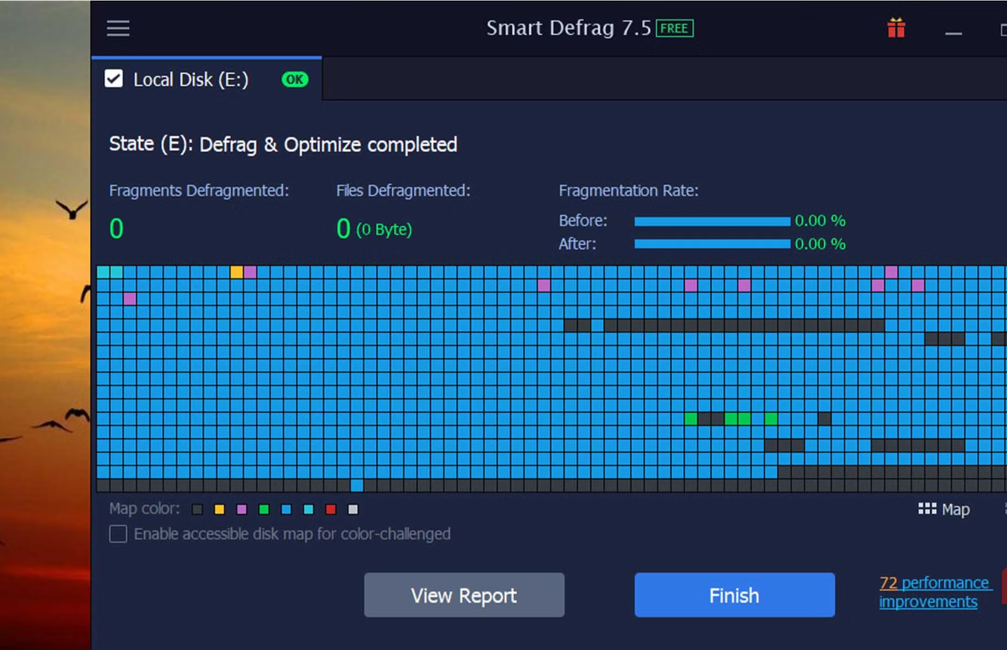Pick the cyan map color swatch

[x=309, y=509]
